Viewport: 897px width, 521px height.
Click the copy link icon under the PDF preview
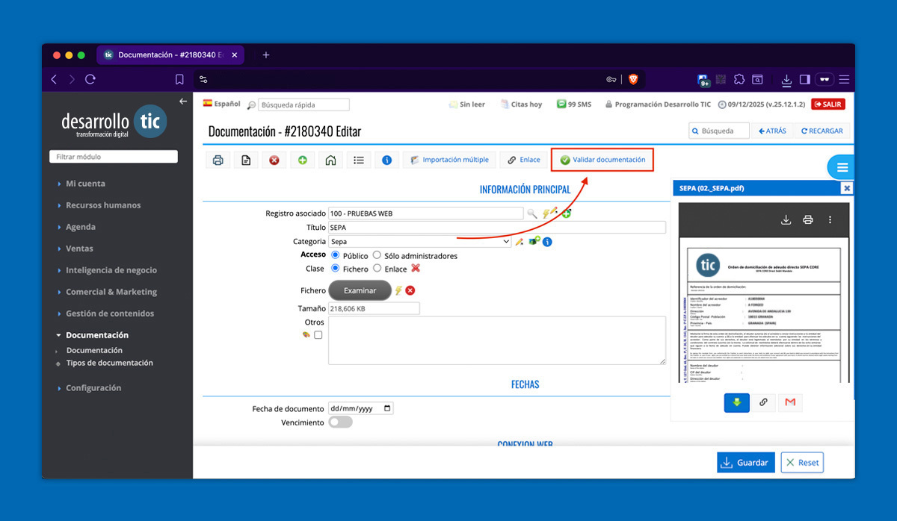(x=763, y=402)
